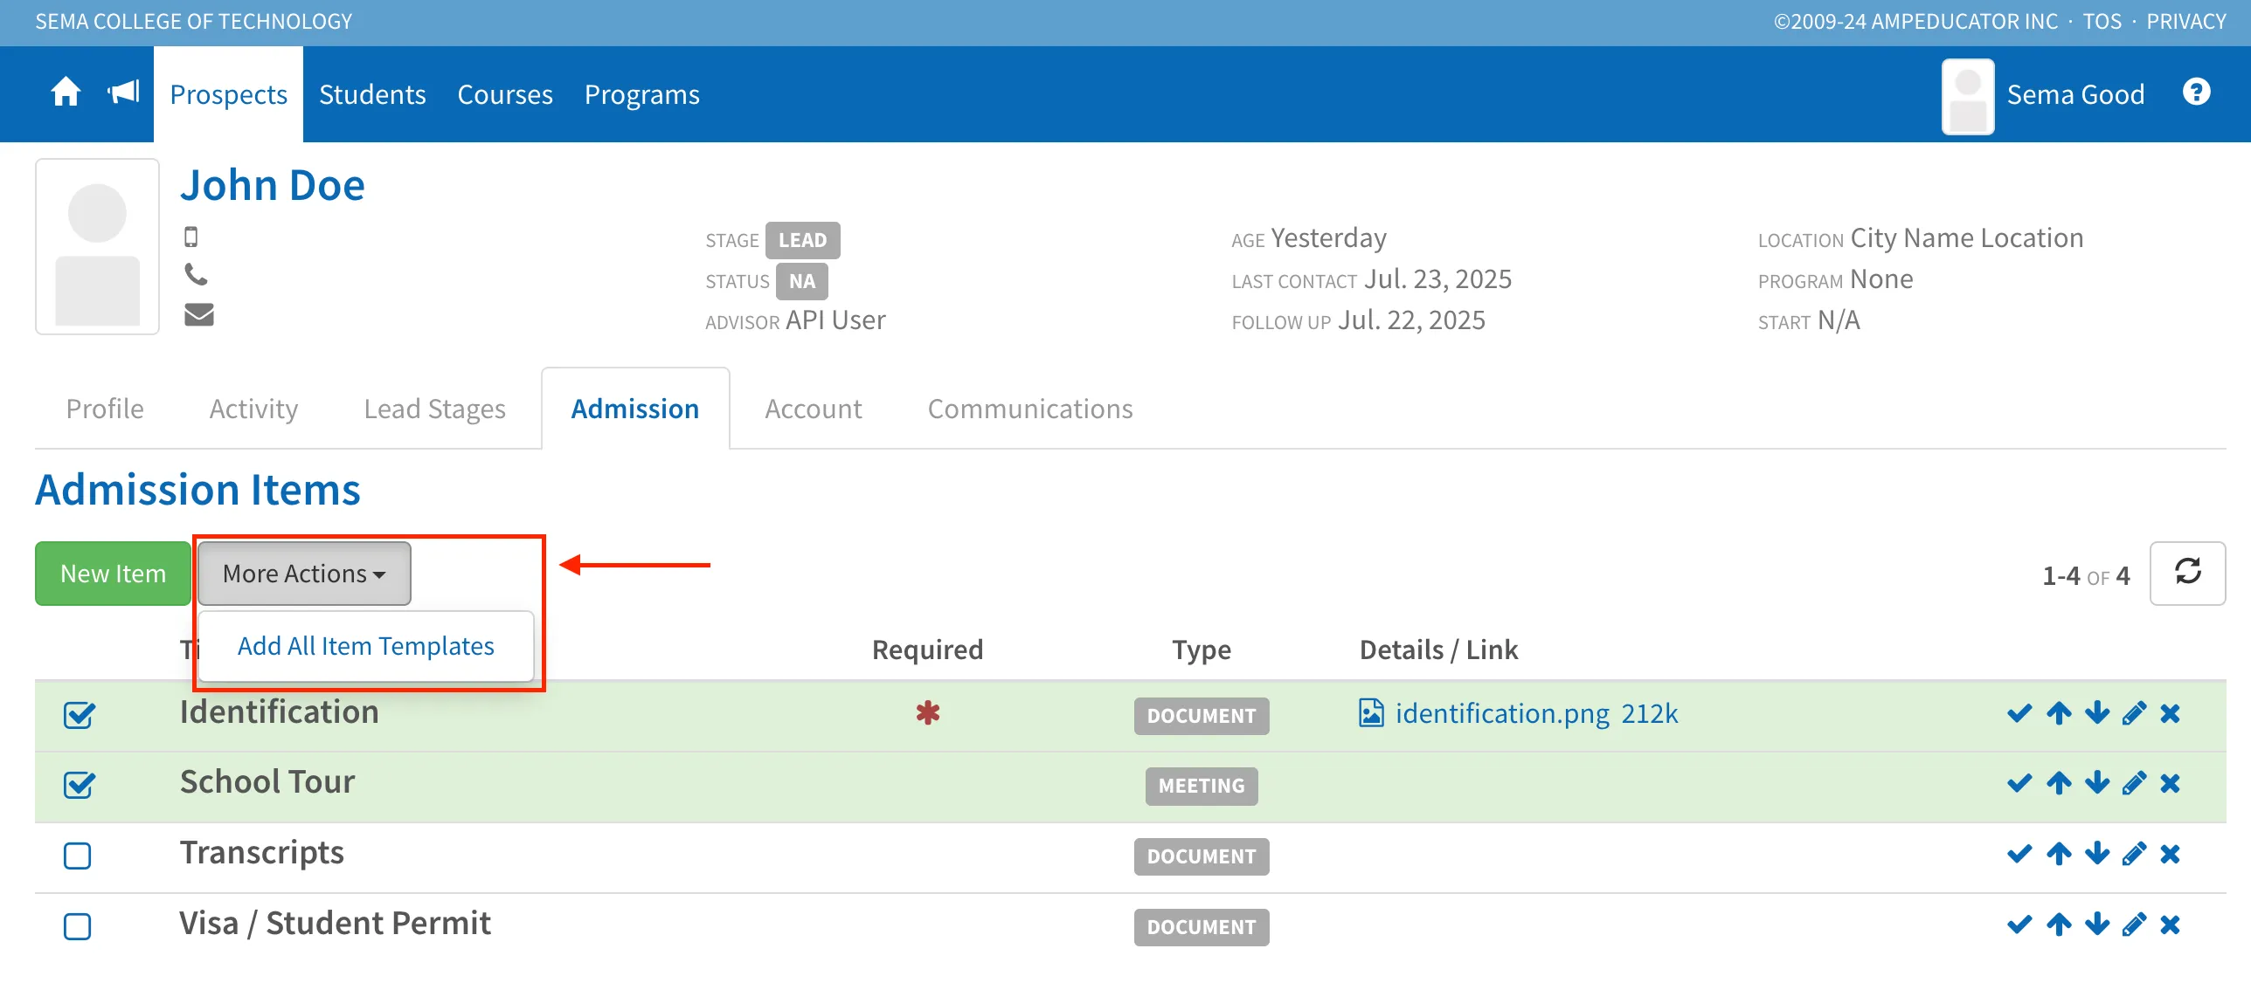Viewport: 2251px width, 983px height.
Task: Go to the home dashboard icon
Action: coord(66,93)
